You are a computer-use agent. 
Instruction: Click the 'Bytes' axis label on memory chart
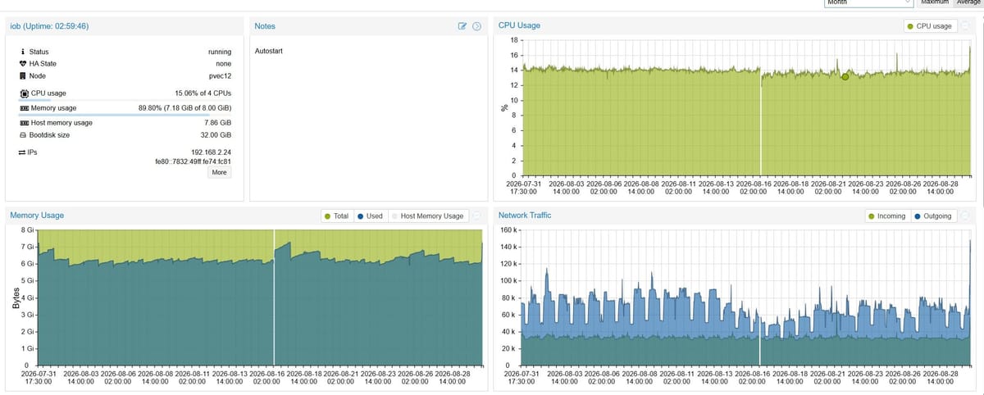point(15,297)
